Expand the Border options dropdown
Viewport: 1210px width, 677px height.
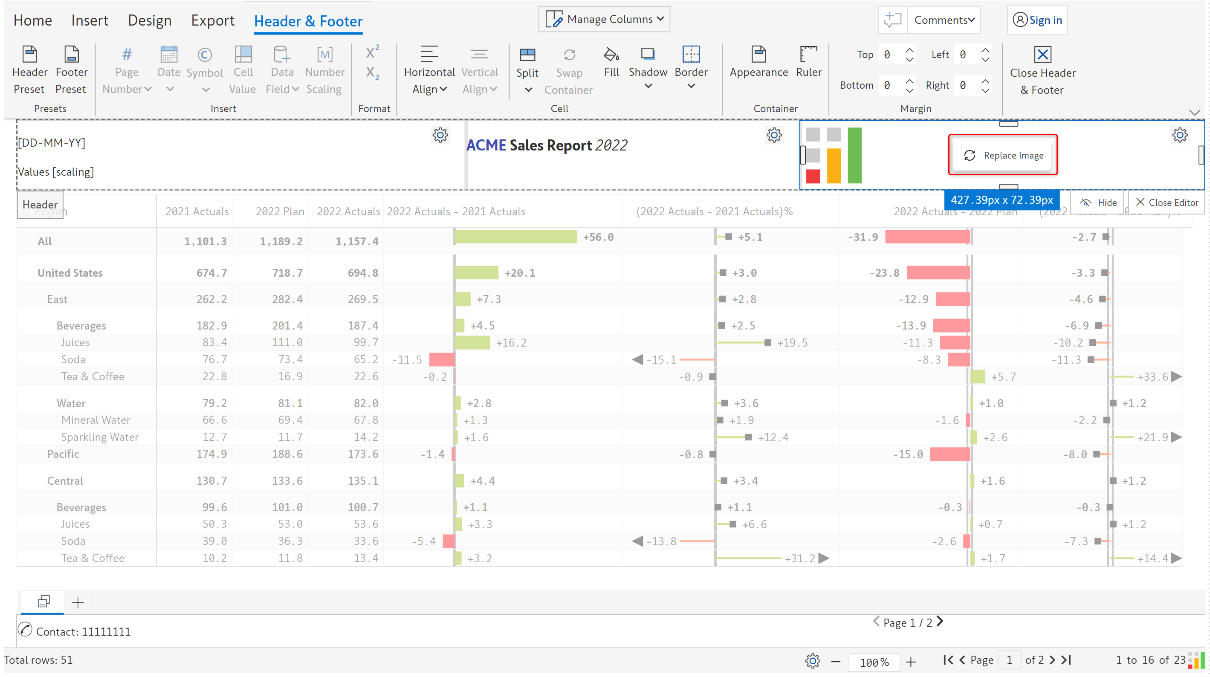(691, 86)
